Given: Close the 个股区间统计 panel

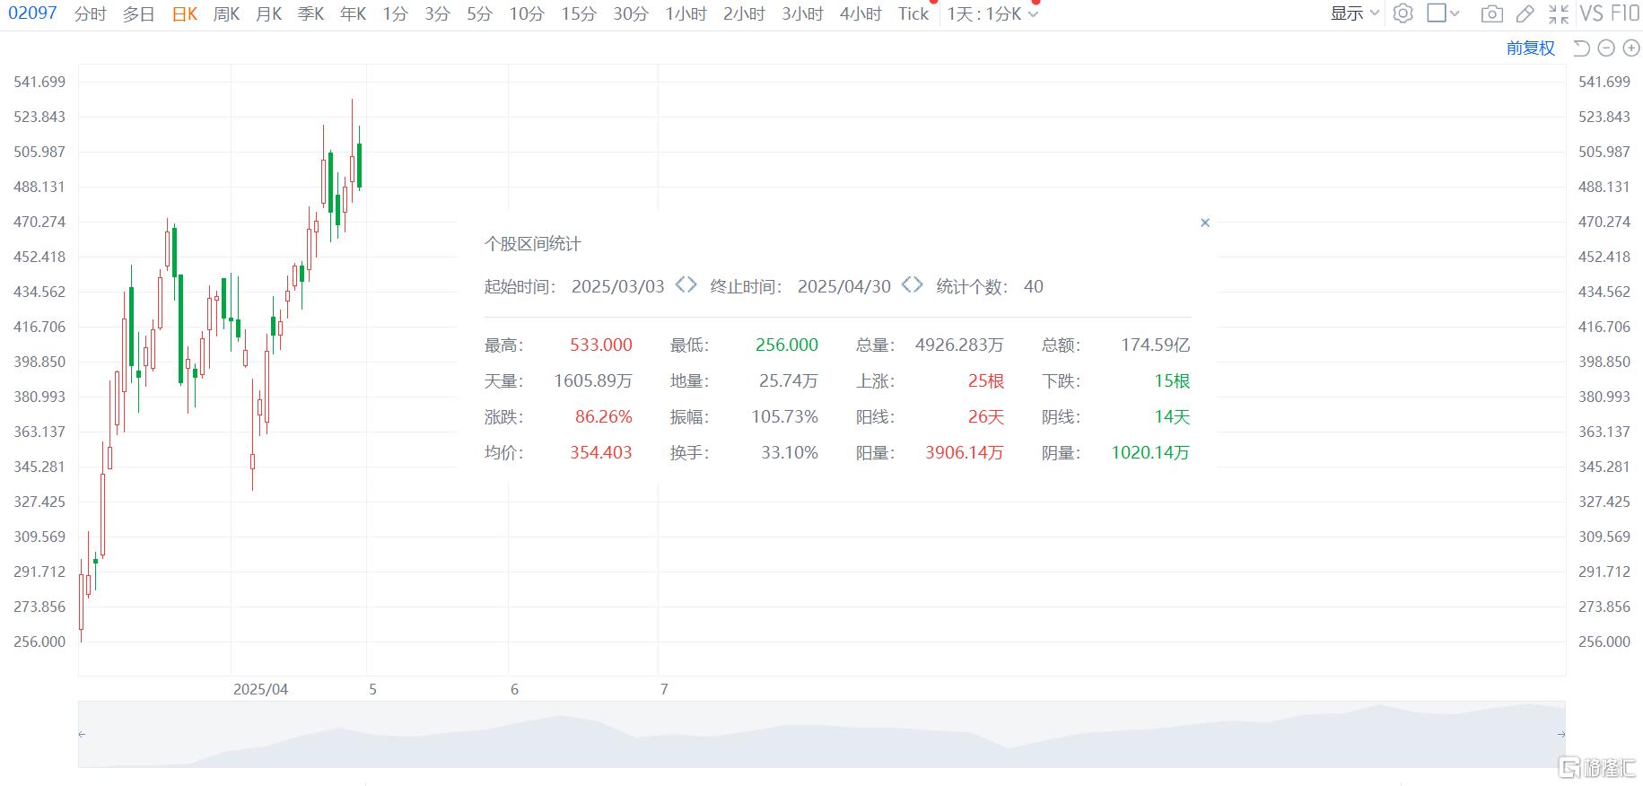Looking at the screenshot, I should pyautogui.click(x=1205, y=223).
